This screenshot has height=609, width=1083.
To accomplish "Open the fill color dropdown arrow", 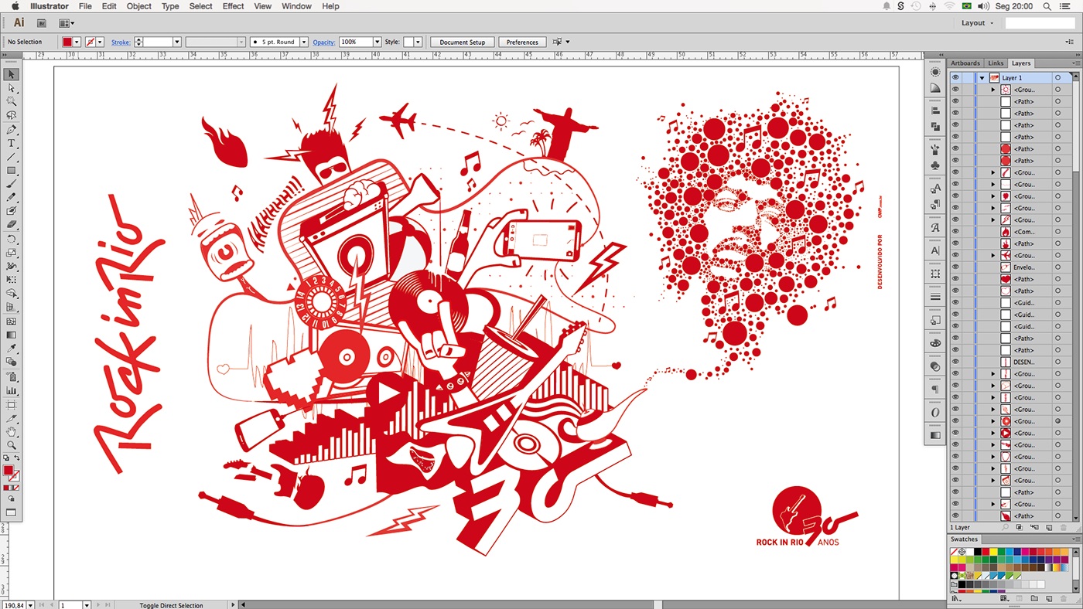I will click(77, 42).
